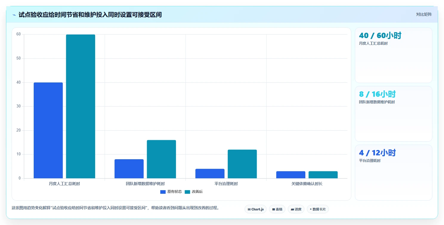Click the 进度 tag chip
The height and width of the screenshot is (225, 444).
pyautogui.click(x=296, y=209)
